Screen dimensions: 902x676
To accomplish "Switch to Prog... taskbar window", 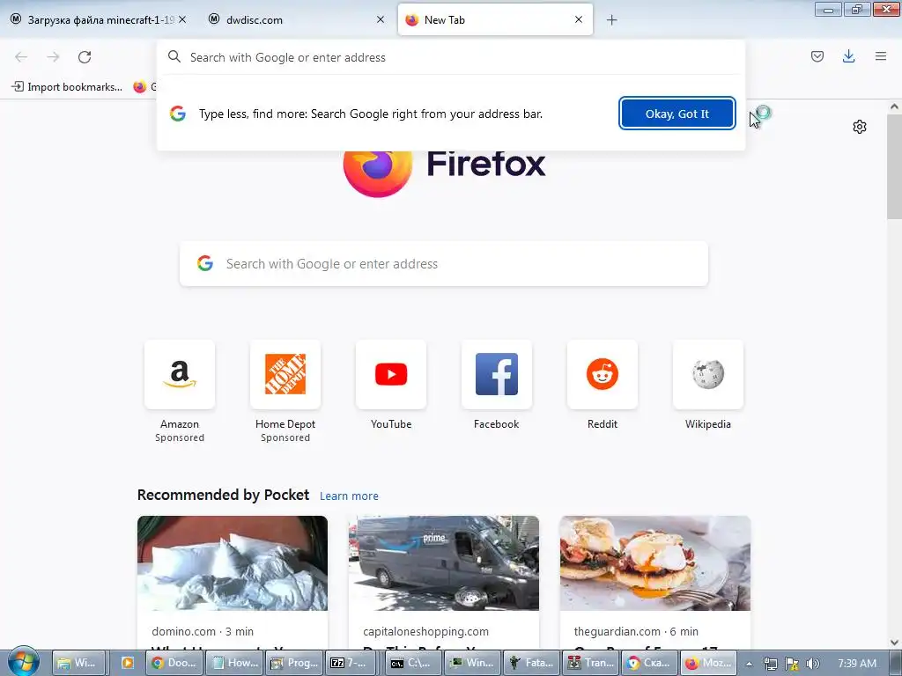I will point(294,663).
